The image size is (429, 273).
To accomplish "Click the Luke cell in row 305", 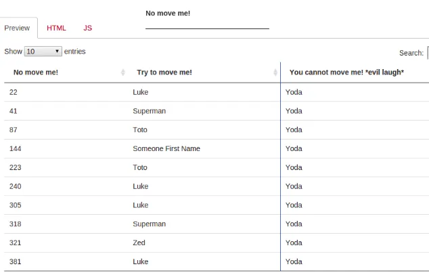I will coord(140,205).
